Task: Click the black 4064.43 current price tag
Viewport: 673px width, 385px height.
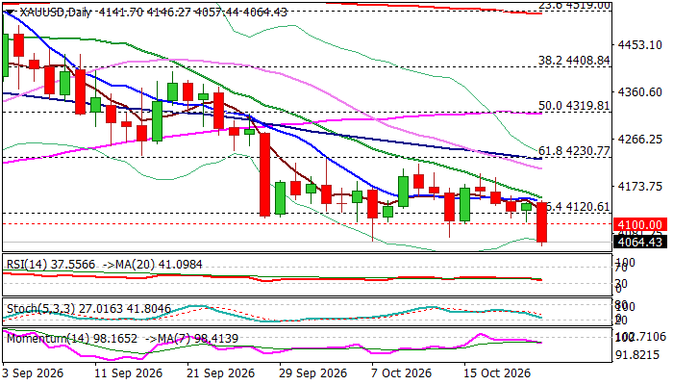Action: pos(640,242)
